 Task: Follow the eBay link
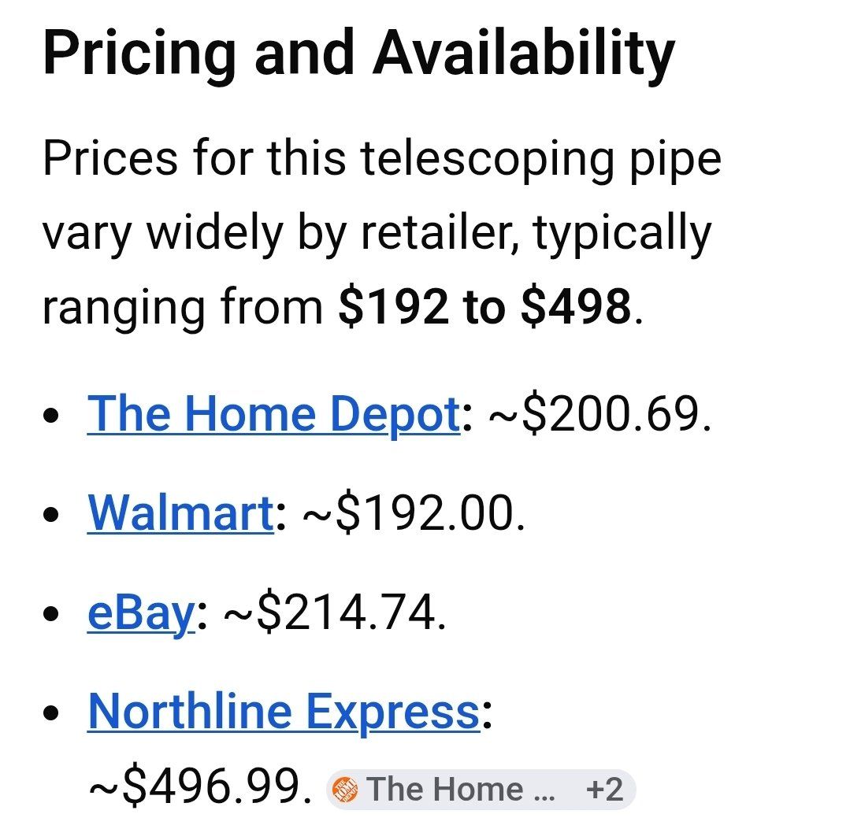(x=141, y=613)
